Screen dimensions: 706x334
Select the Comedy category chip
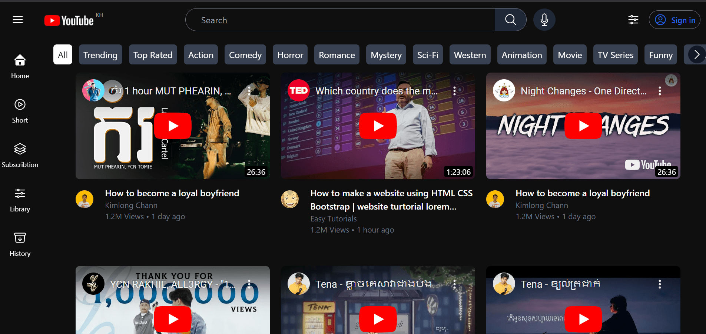point(245,55)
